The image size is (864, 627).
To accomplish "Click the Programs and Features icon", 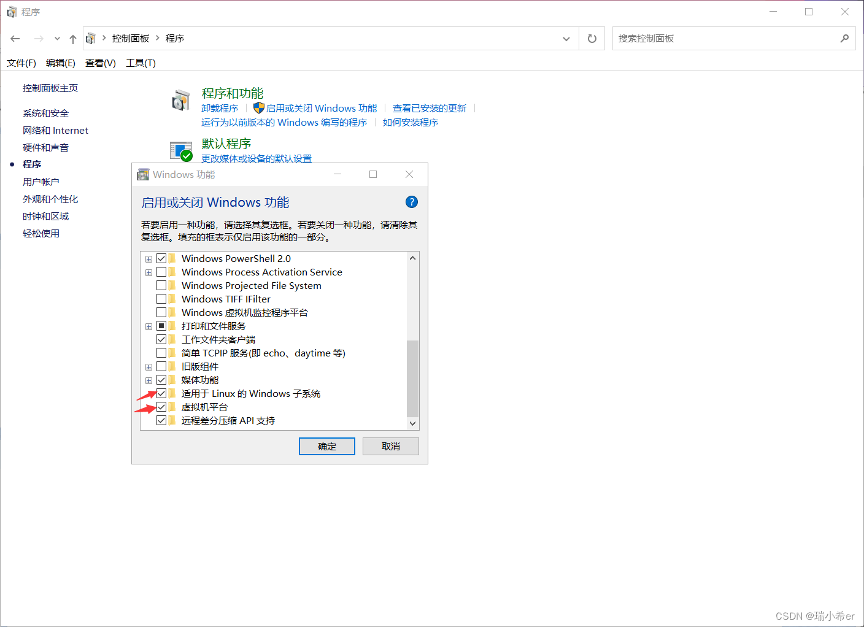I will [181, 101].
